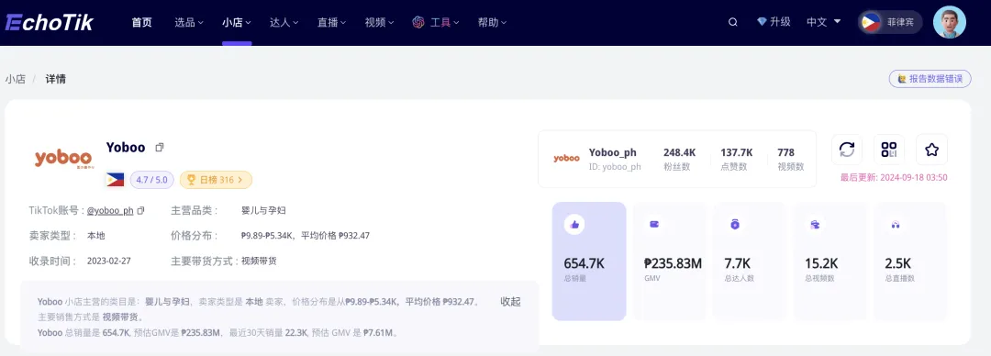Click the 248.4K 粉丝数 stat

[679, 160]
